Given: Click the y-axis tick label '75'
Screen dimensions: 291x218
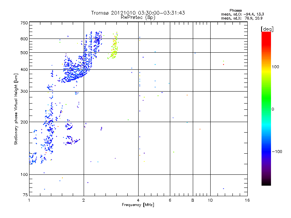Looking at the screenshot, I should [25, 195].
